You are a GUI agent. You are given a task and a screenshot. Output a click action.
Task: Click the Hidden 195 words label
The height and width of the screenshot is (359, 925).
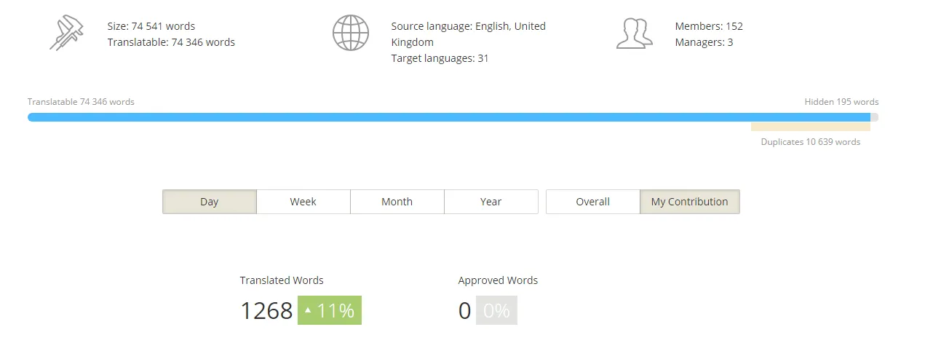pos(841,102)
